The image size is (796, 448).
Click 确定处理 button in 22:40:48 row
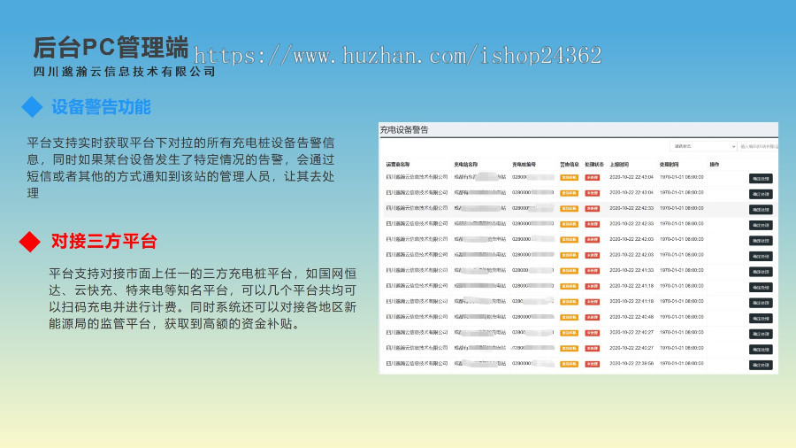pyautogui.click(x=761, y=319)
